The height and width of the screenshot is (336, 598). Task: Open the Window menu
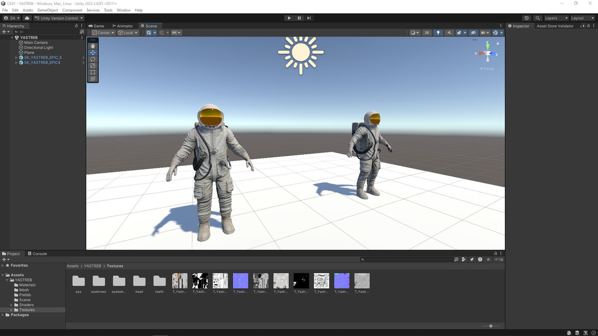coord(124,10)
